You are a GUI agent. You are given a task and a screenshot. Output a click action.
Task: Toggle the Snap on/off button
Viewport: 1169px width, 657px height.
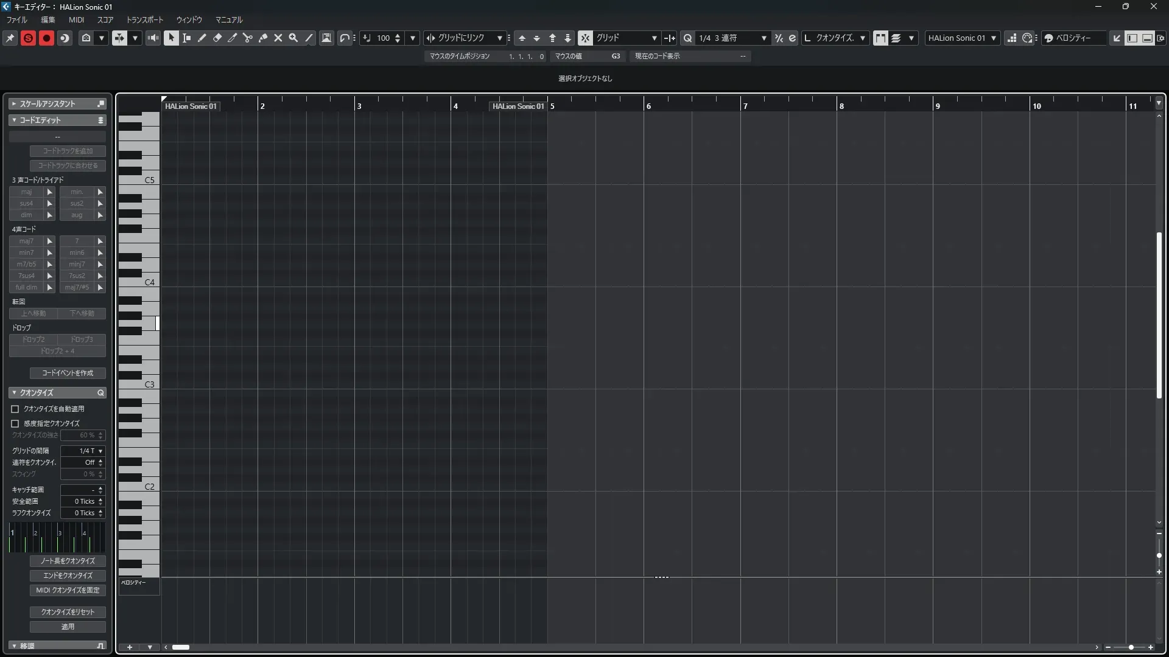tap(585, 38)
